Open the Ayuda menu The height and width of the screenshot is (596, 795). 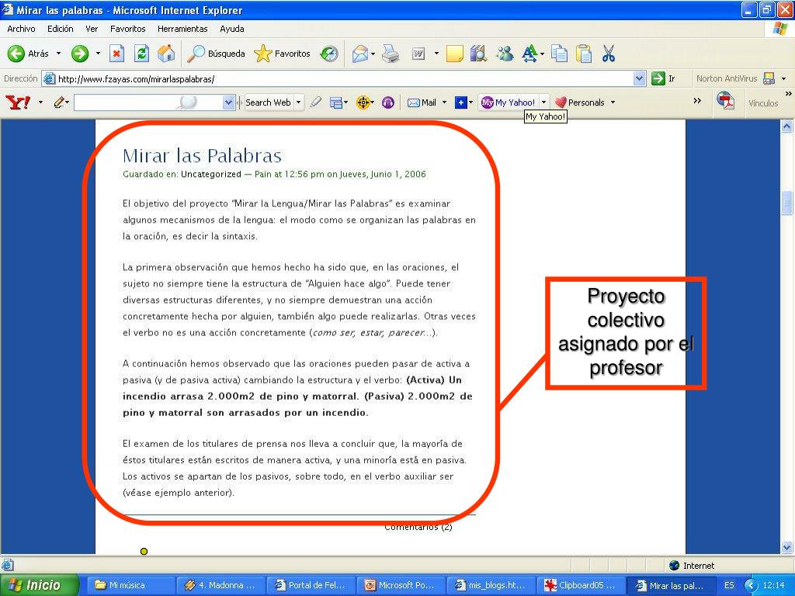pos(231,29)
